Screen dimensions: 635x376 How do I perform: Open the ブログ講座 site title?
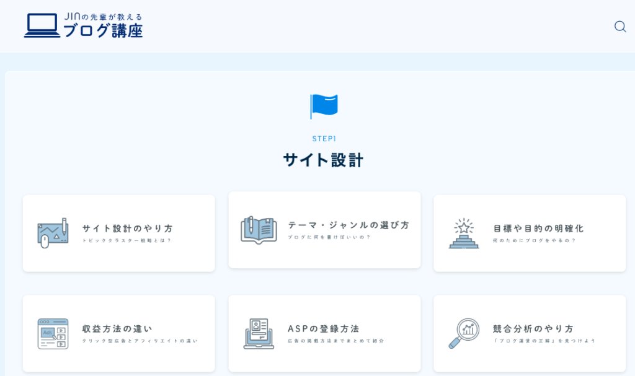pos(103,30)
